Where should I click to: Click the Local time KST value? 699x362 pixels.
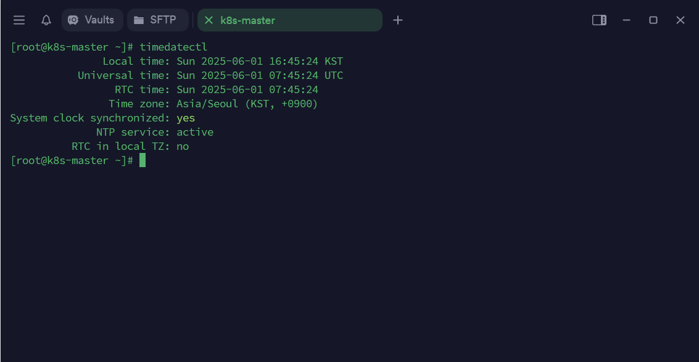[x=259, y=61]
